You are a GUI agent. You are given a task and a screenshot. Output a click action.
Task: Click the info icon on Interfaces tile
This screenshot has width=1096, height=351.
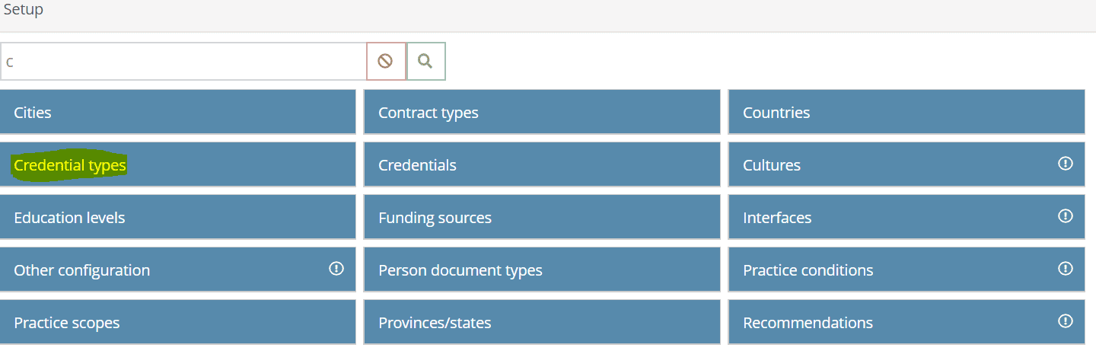[1066, 216]
